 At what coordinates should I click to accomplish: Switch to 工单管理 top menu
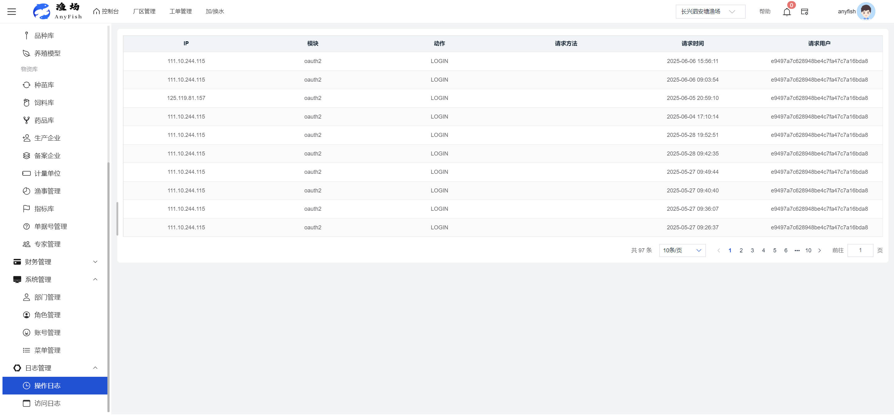click(180, 11)
